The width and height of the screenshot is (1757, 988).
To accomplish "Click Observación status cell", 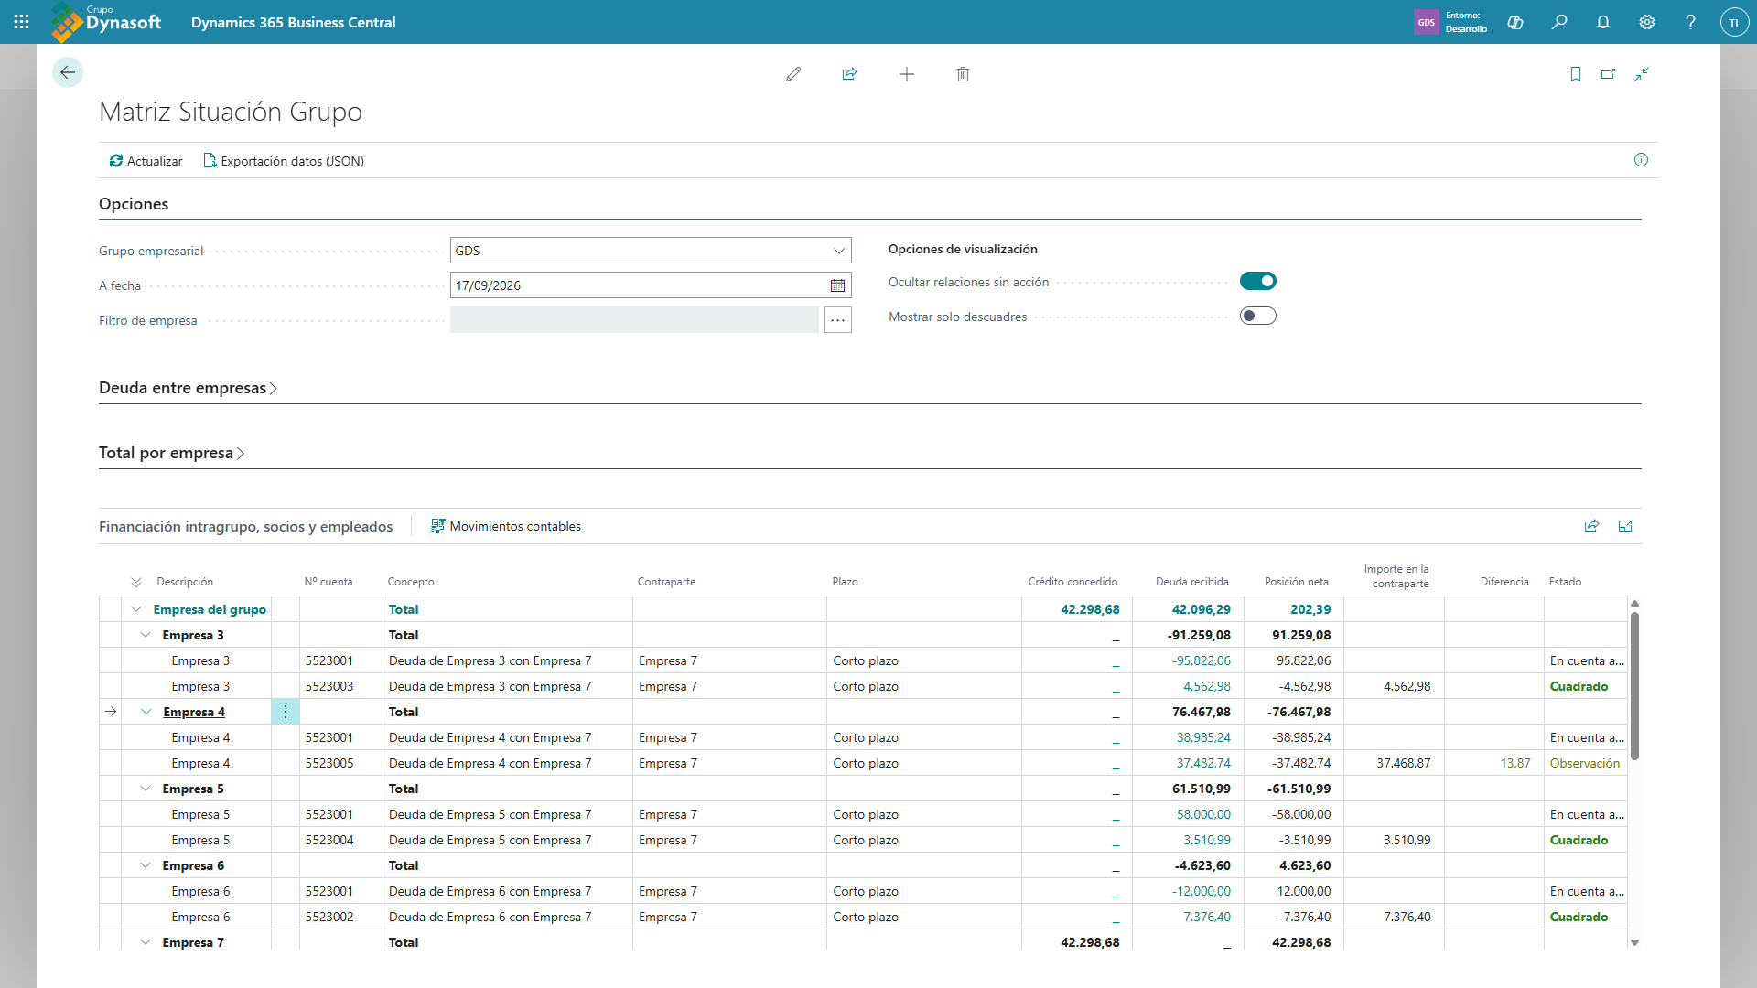I will (1585, 763).
